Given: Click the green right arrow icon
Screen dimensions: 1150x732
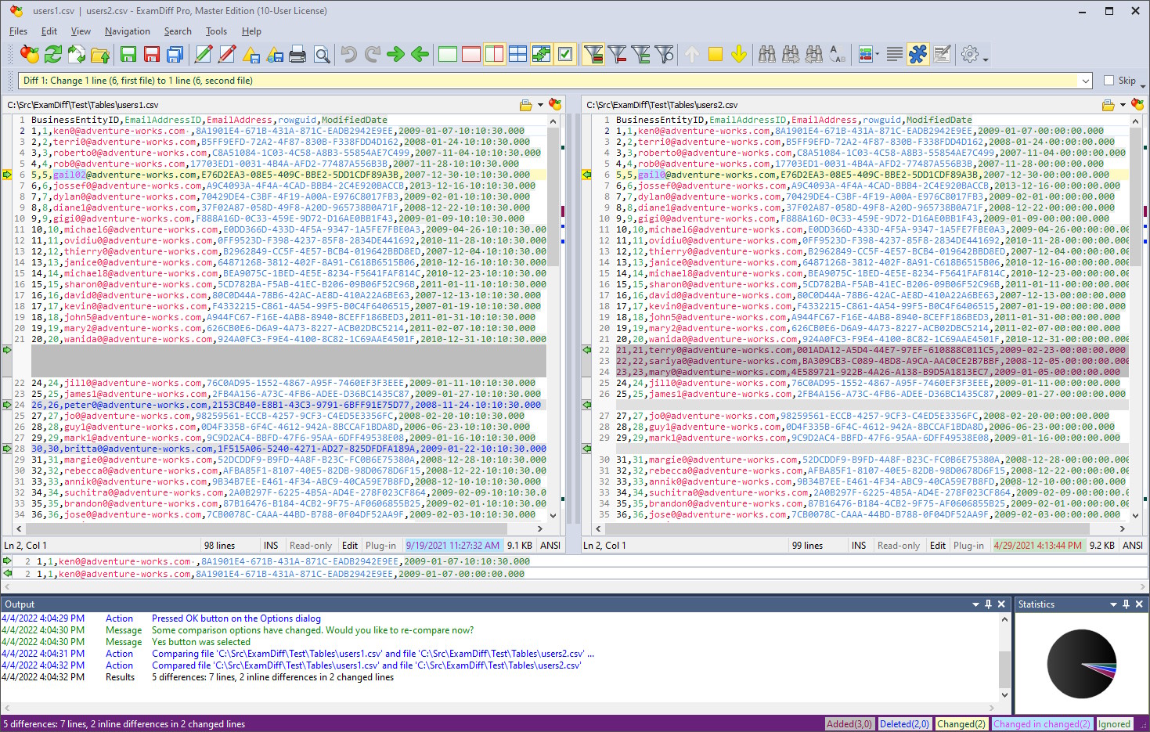Looking at the screenshot, I should [396, 54].
